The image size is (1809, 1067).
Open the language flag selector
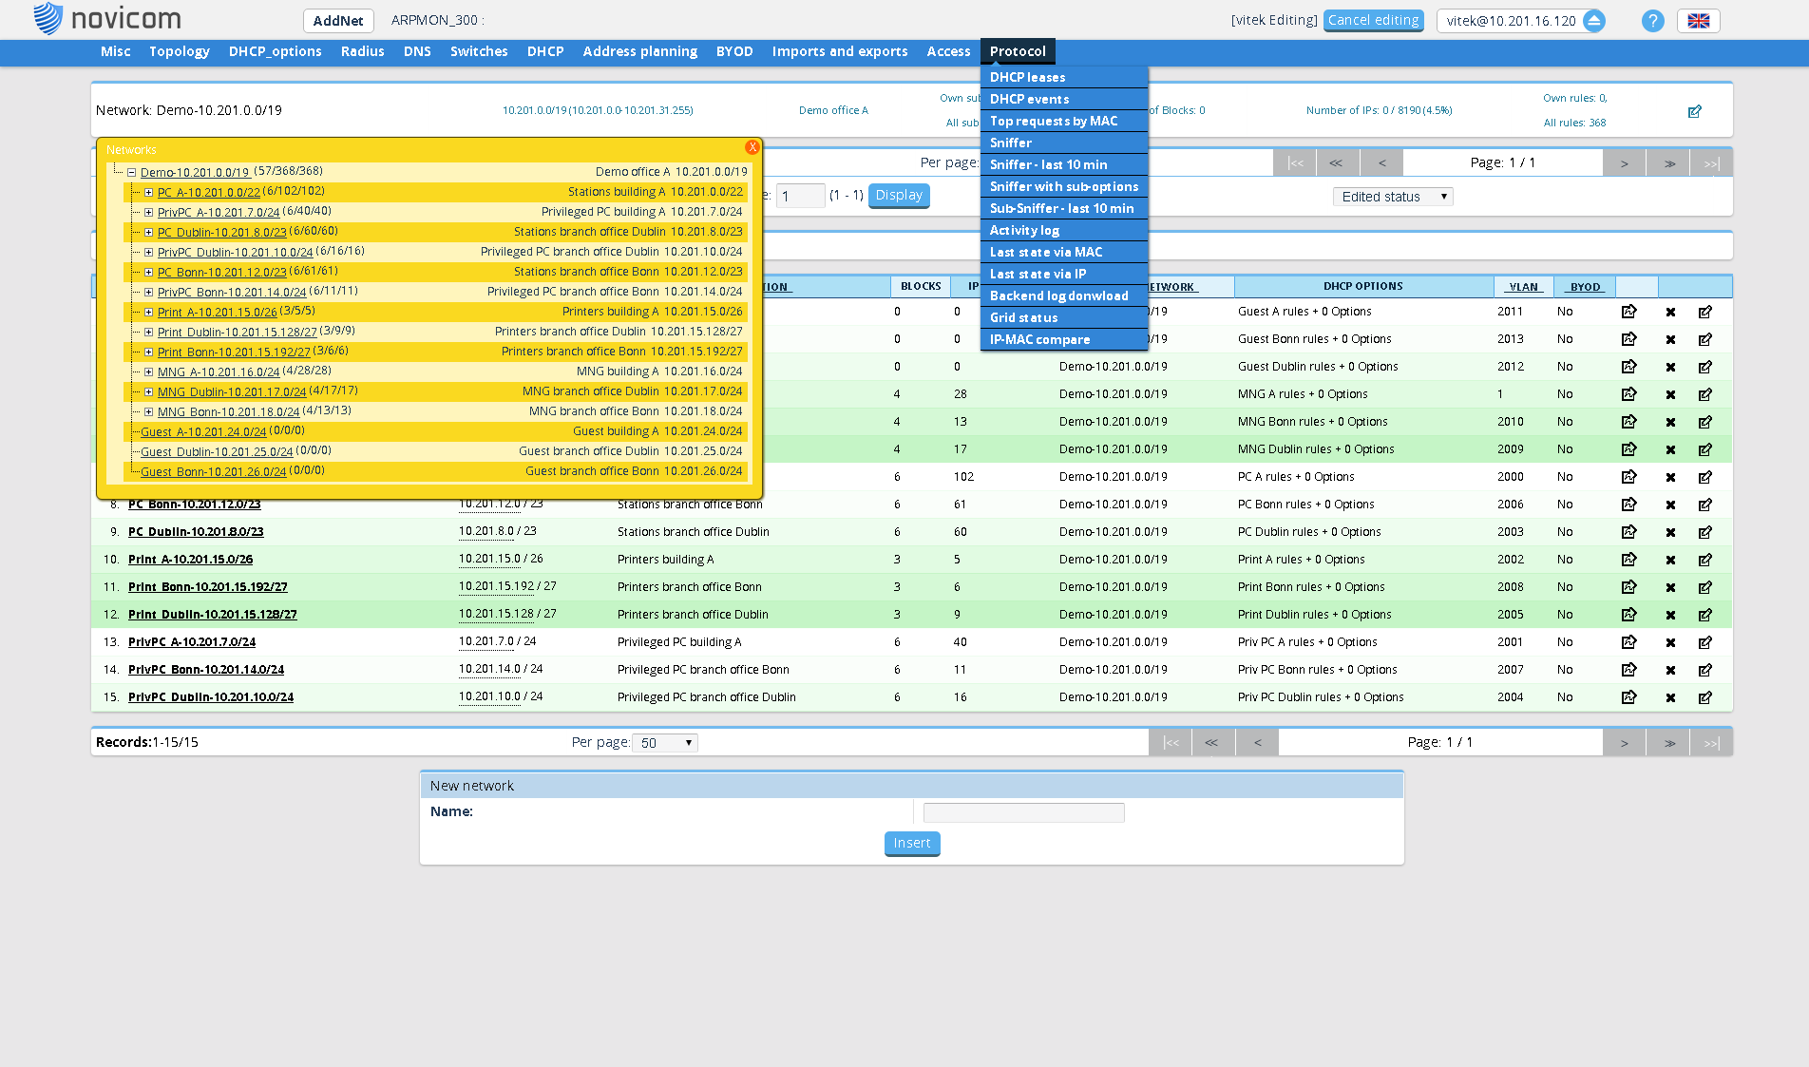pos(1698,21)
